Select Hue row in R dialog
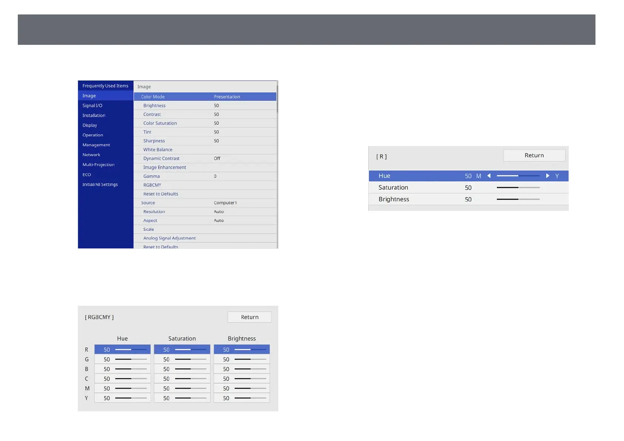The height and width of the screenshot is (441, 624). click(x=468, y=176)
